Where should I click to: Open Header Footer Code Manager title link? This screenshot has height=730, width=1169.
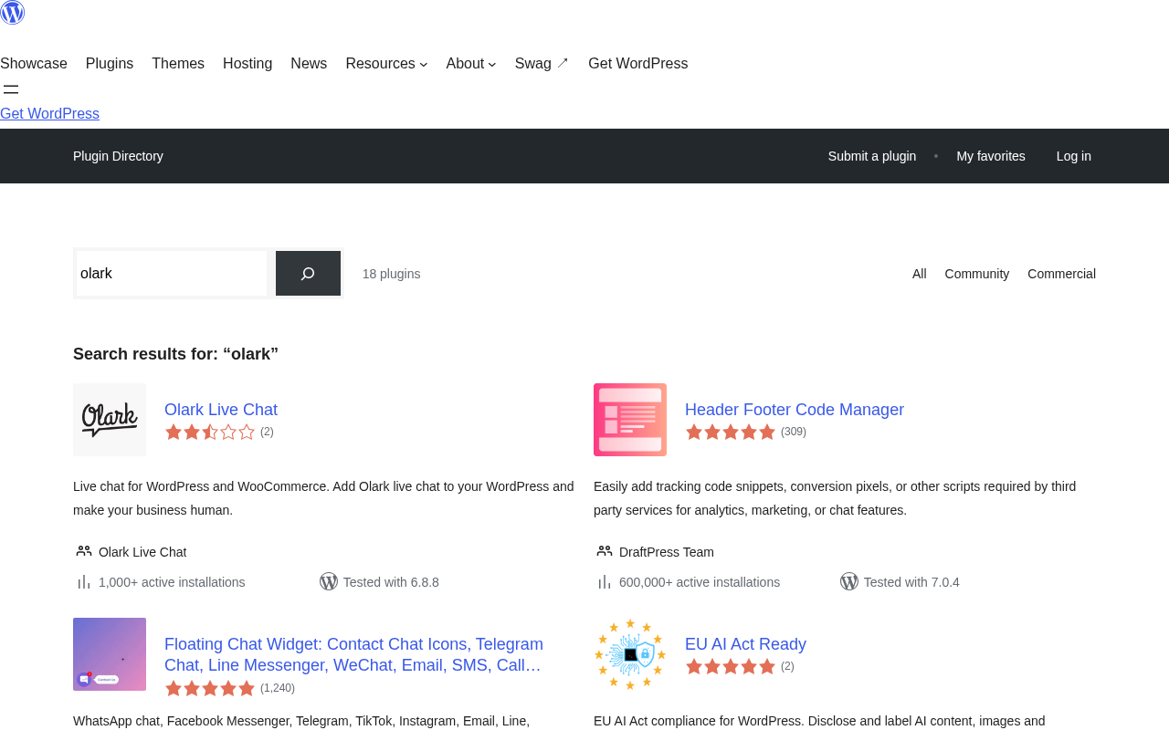[x=795, y=410]
